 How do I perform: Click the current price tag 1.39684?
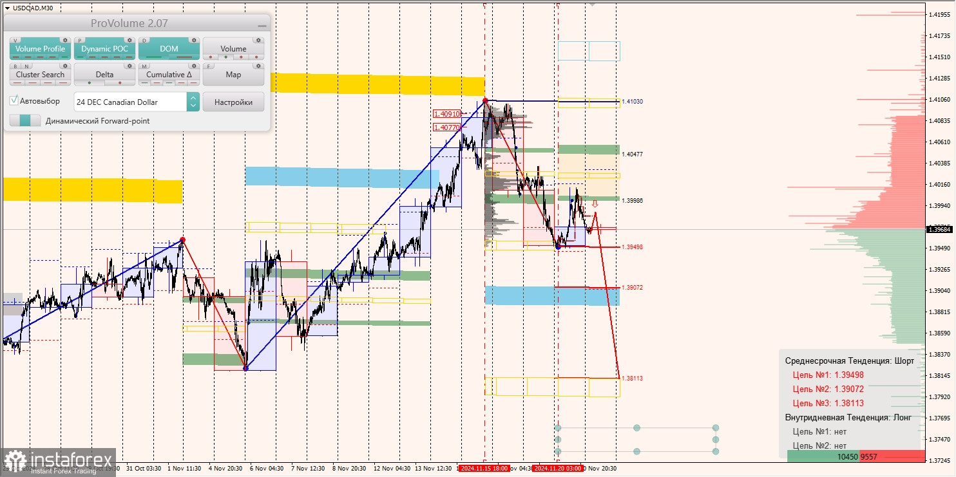940,229
